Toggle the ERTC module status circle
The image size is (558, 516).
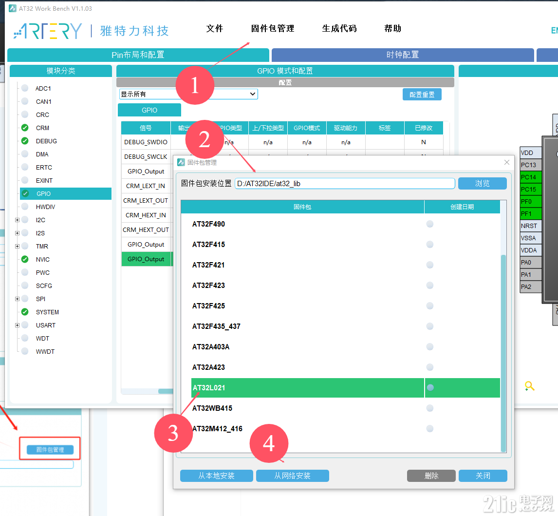(x=25, y=167)
